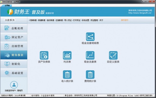The height and width of the screenshot is (98, 156).
Task: Open the 收入统计表 clipboard icon
Action: tap(67, 75)
